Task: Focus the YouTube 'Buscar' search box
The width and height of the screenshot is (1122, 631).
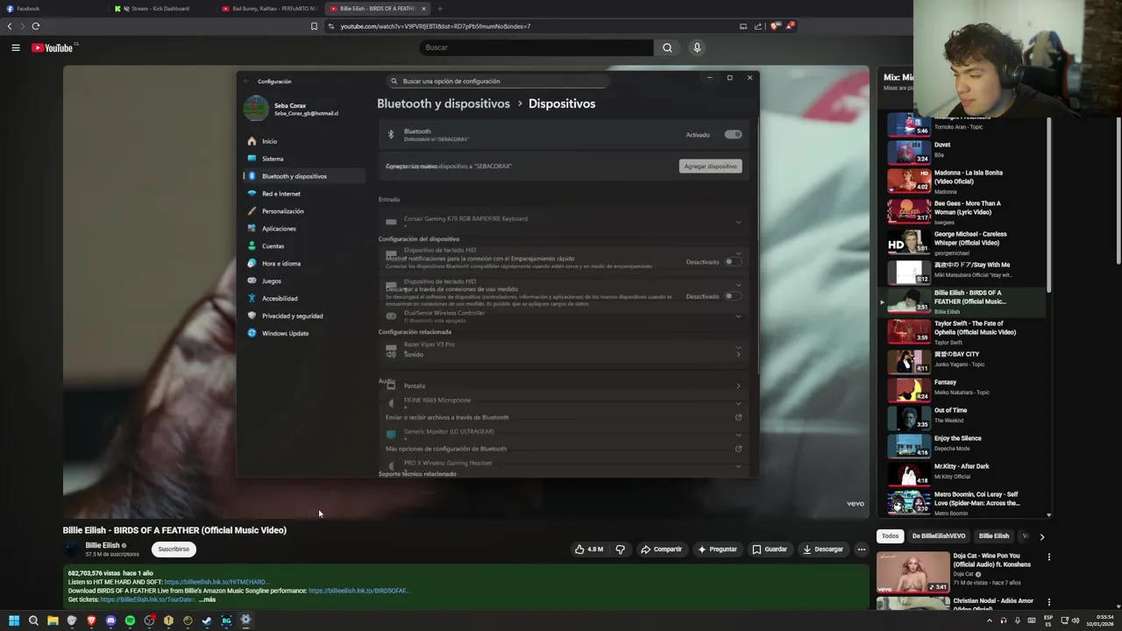Action: [x=536, y=47]
